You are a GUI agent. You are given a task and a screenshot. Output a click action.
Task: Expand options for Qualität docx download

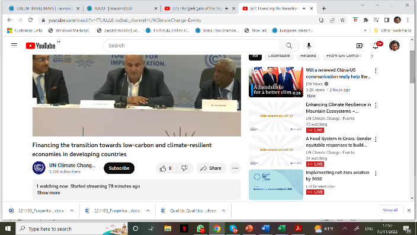pyautogui.click(x=224, y=211)
